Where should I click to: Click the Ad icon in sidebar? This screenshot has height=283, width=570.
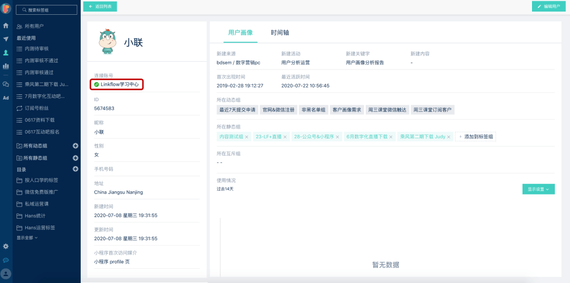[x=6, y=97]
